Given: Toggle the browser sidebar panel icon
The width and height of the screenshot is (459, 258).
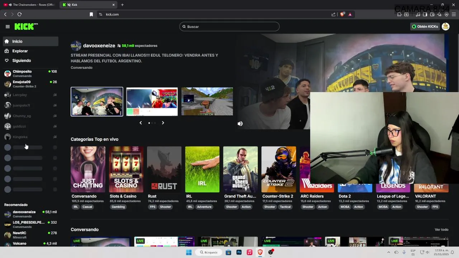Looking at the screenshot, I should click(425, 14).
